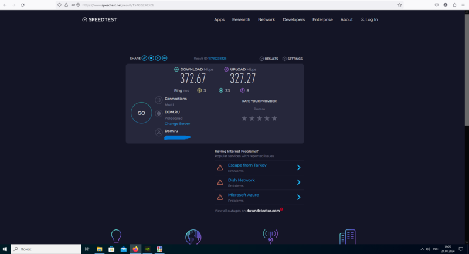This screenshot has height=254, width=469.
Task: Open Dish Network outage details
Action: pyautogui.click(x=242, y=180)
